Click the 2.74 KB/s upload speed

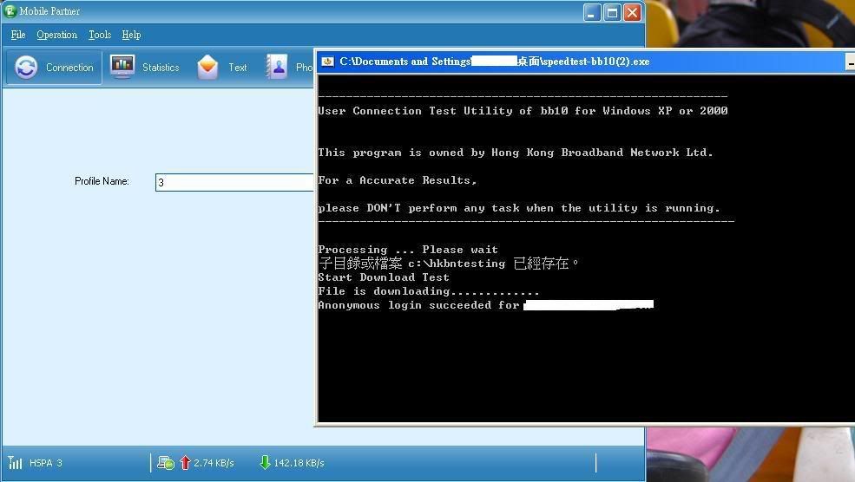214,463
